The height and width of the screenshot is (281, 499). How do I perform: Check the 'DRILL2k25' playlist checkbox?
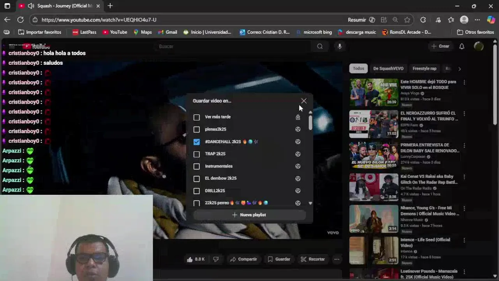click(197, 191)
